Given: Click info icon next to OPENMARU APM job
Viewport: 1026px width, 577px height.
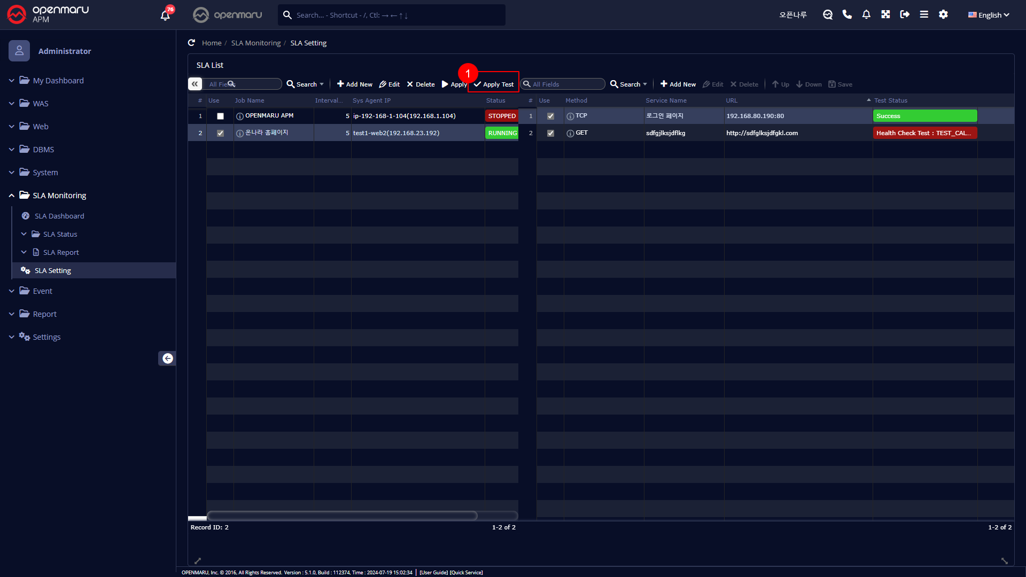Looking at the screenshot, I should 240,116.
